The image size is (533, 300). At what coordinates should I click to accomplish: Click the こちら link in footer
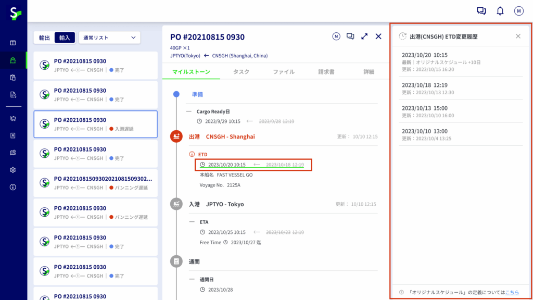pyautogui.click(x=512, y=293)
